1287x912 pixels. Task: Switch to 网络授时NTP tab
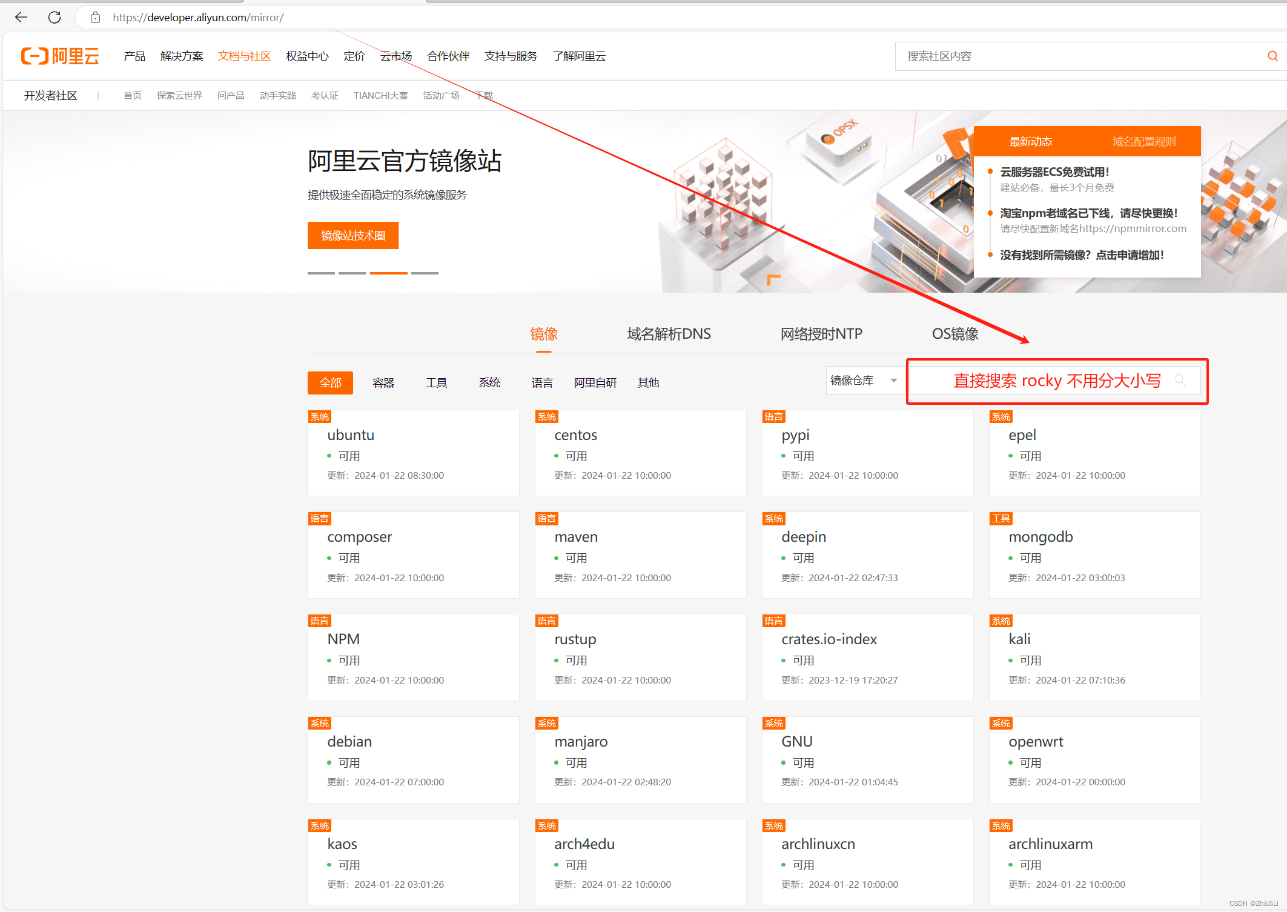pos(821,334)
